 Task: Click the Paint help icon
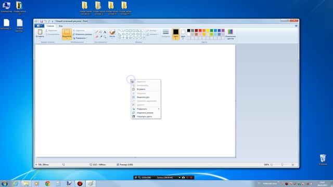click(296, 25)
